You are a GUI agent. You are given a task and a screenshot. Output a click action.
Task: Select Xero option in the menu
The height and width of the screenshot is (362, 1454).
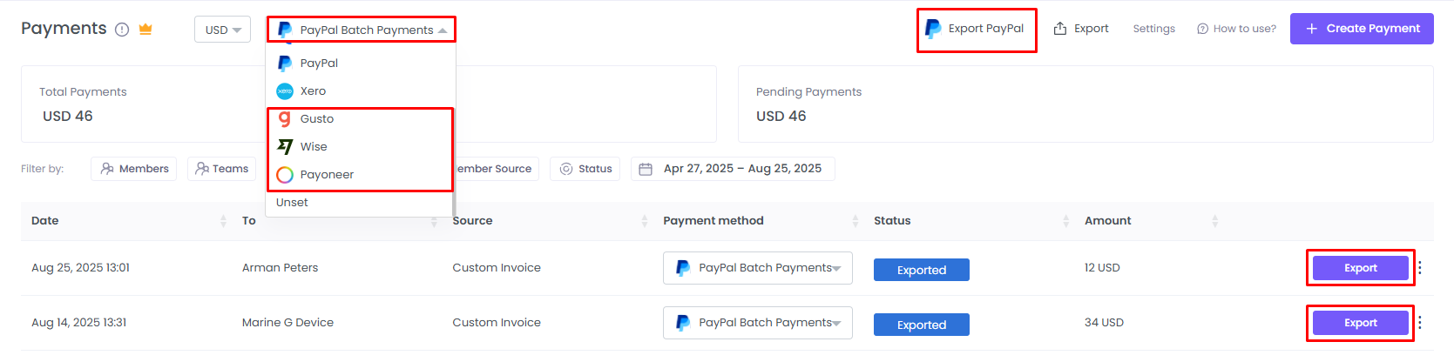tap(313, 91)
